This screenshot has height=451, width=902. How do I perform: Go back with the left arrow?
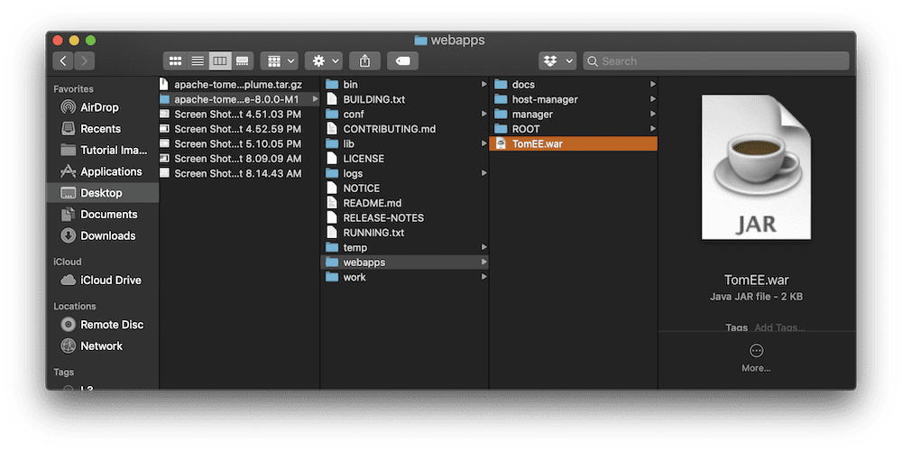pyautogui.click(x=63, y=61)
